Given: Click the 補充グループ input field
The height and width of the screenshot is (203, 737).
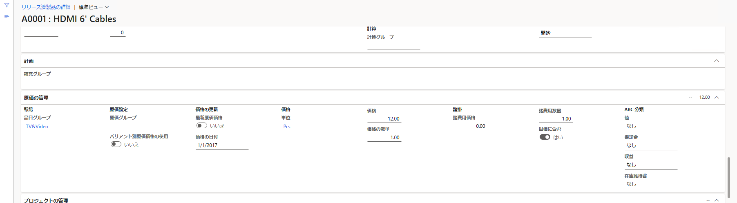Looking at the screenshot, I should click(x=51, y=82).
